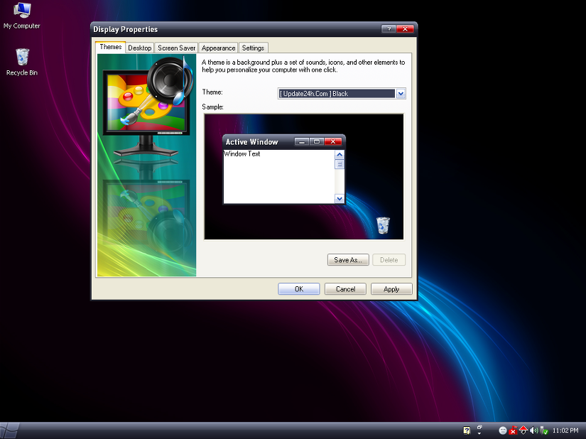Click the taskbar clock showing 11:02 PM
The height and width of the screenshot is (439, 586).
coord(565,430)
